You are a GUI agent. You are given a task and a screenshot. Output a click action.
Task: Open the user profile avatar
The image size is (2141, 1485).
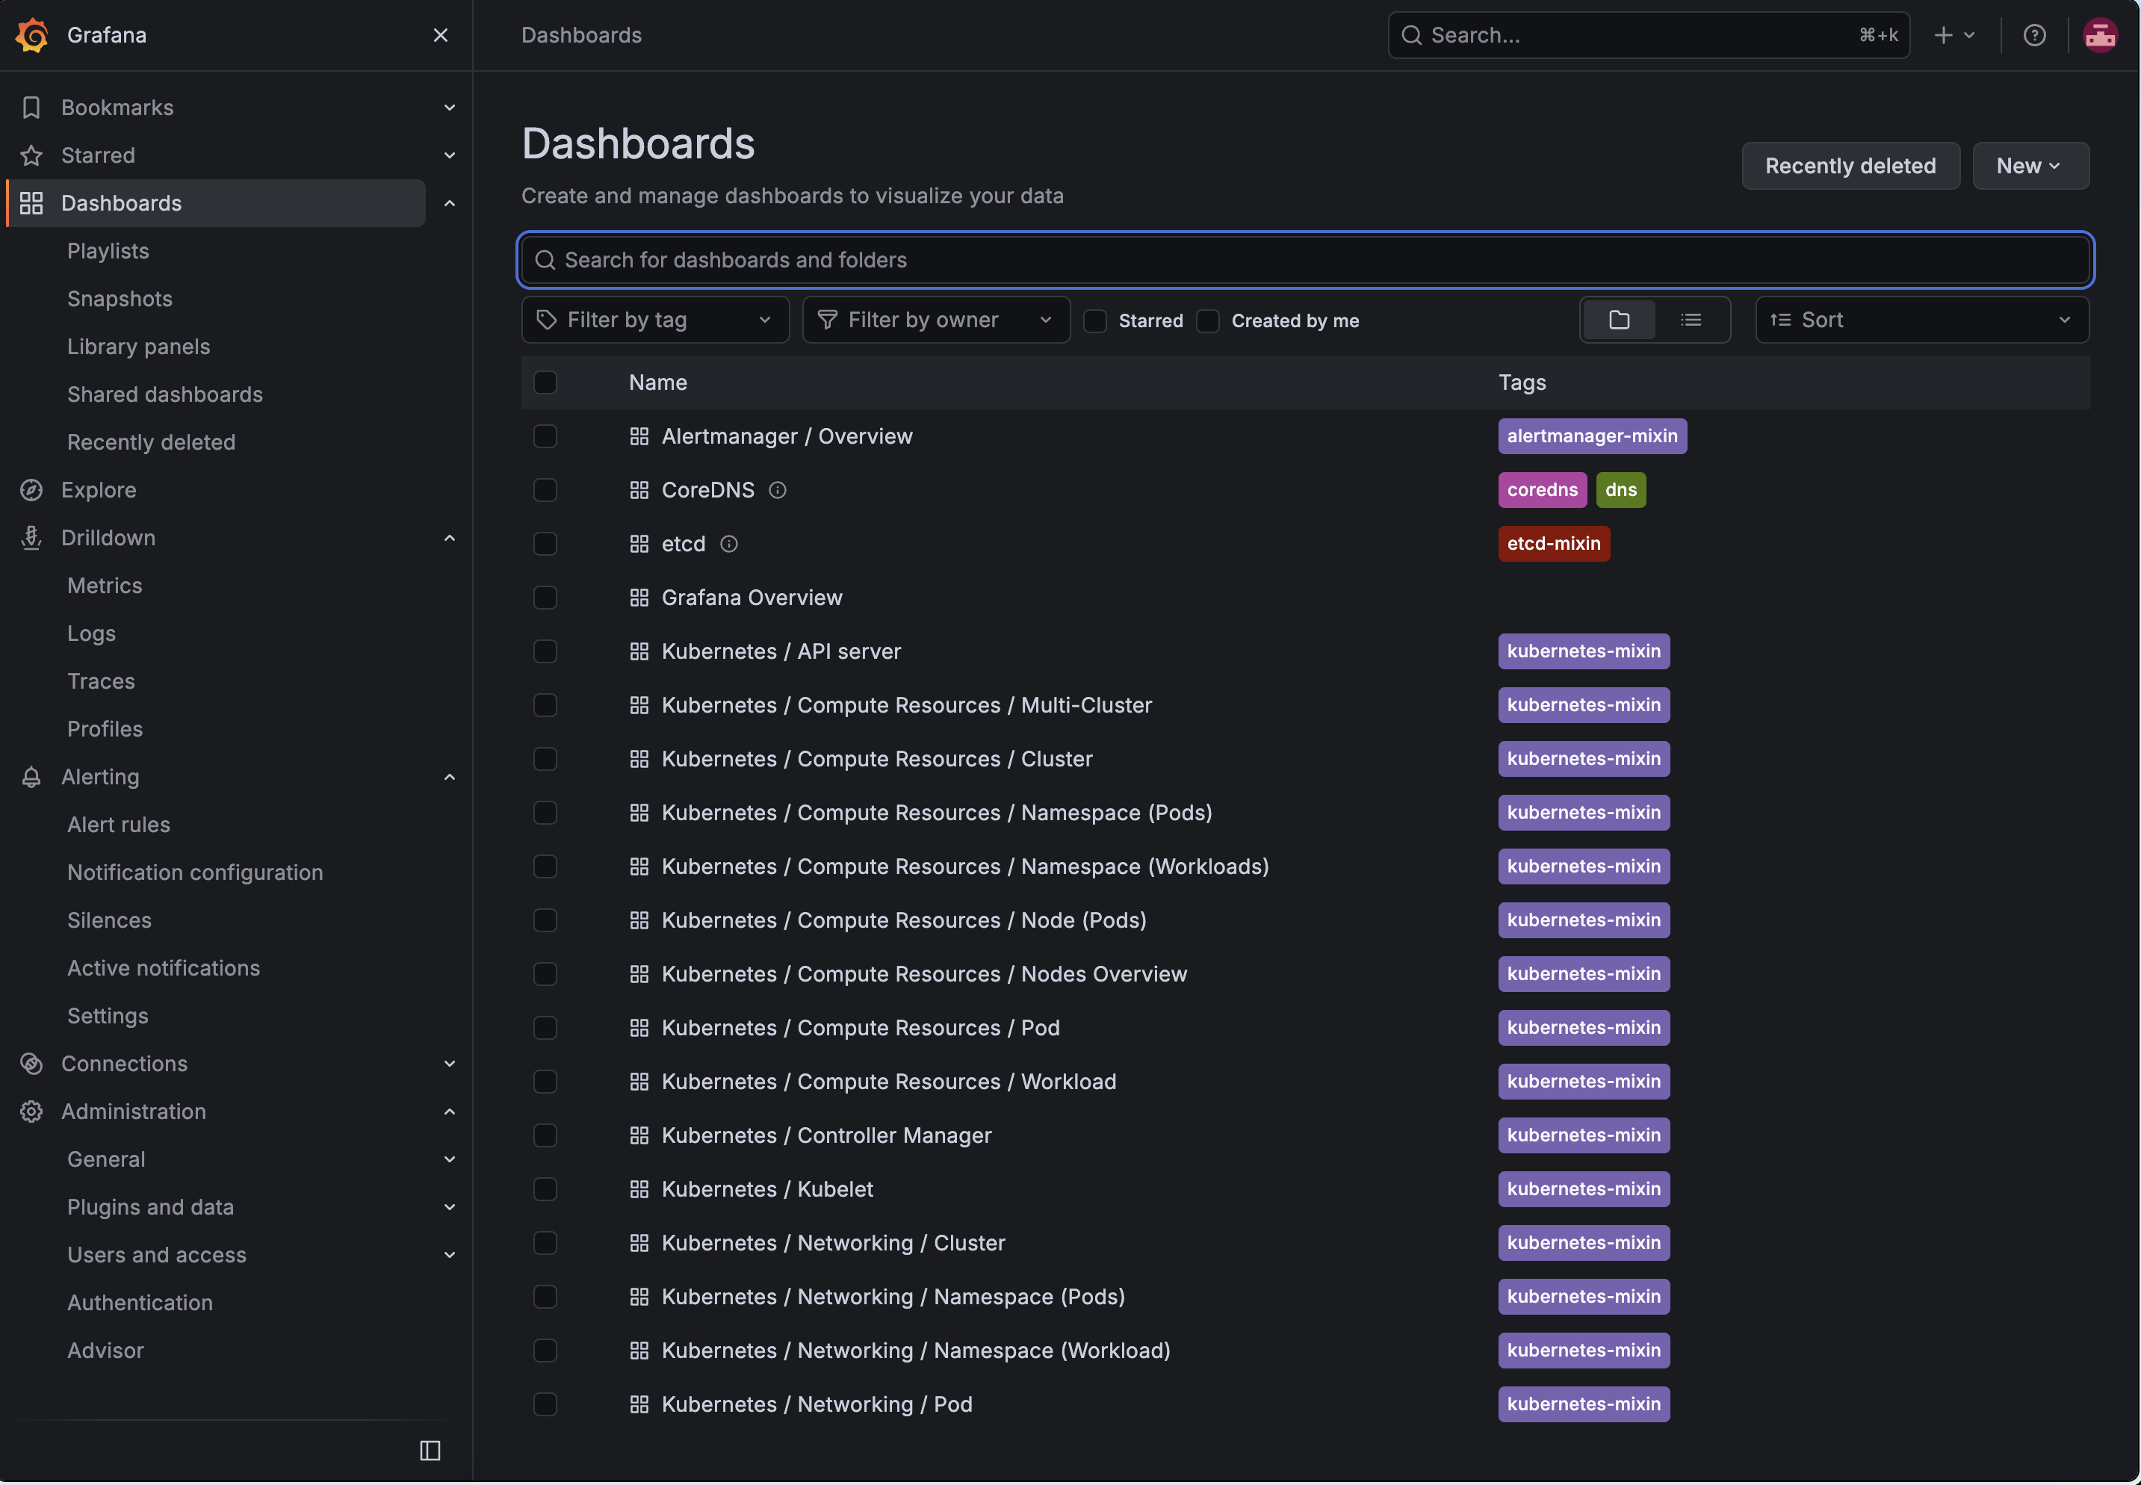coord(2100,35)
